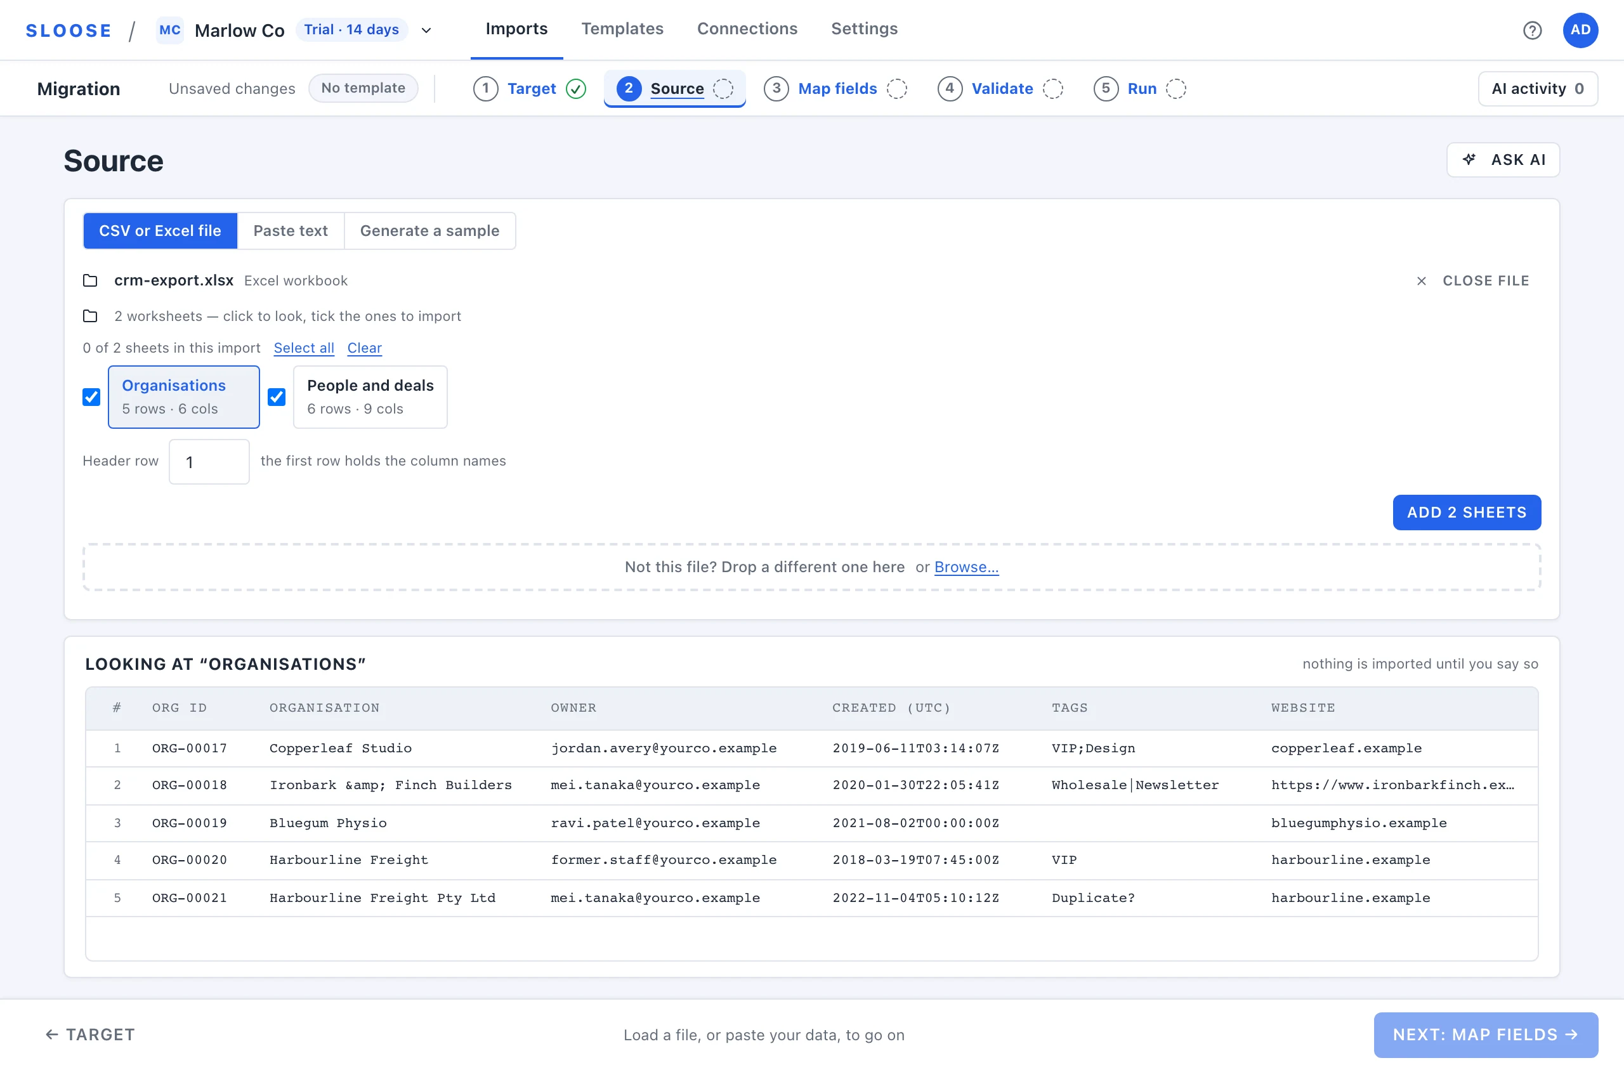Click the X icon beside Close File
The height and width of the screenshot is (1091, 1624).
point(1422,281)
